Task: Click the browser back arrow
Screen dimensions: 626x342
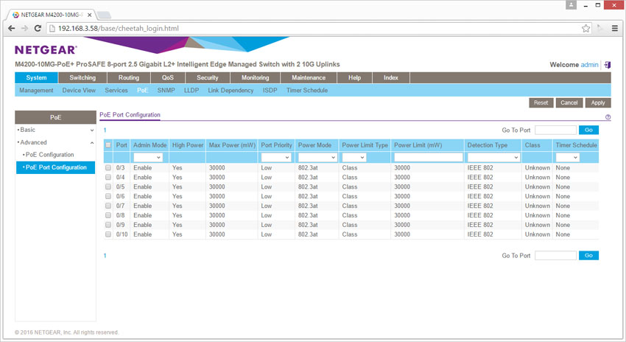Action: pos(11,28)
